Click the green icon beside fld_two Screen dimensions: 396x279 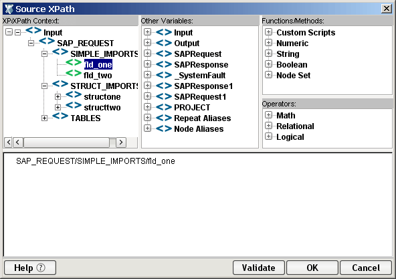[x=74, y=73]
